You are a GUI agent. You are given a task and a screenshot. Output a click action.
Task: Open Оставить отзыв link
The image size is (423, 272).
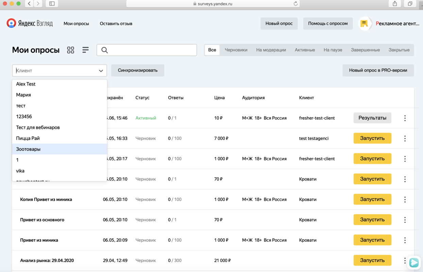116,23
